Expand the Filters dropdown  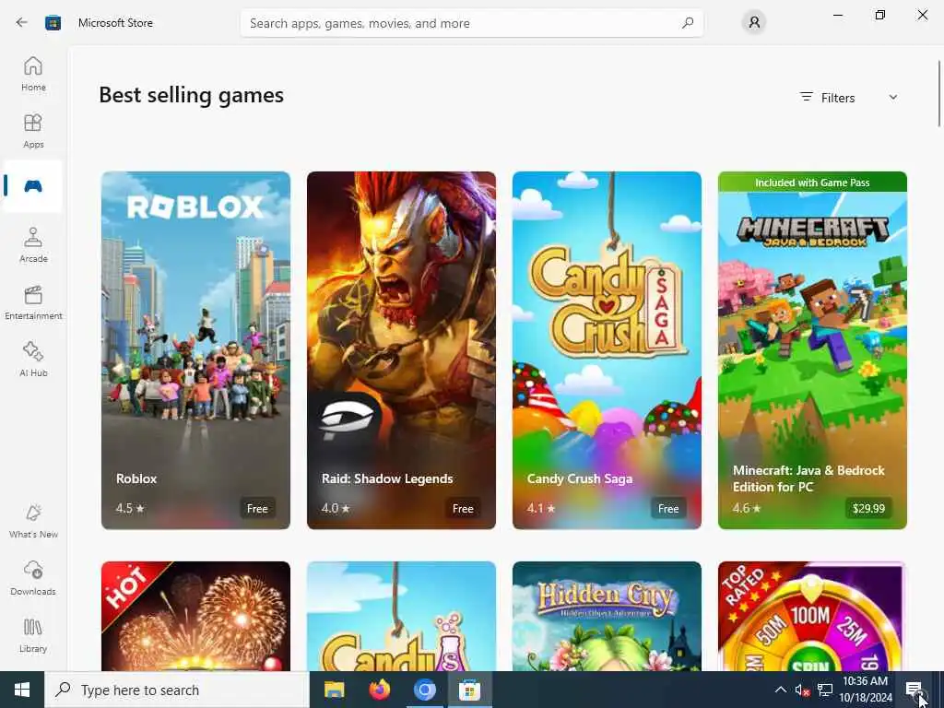[x=849, y=98]
